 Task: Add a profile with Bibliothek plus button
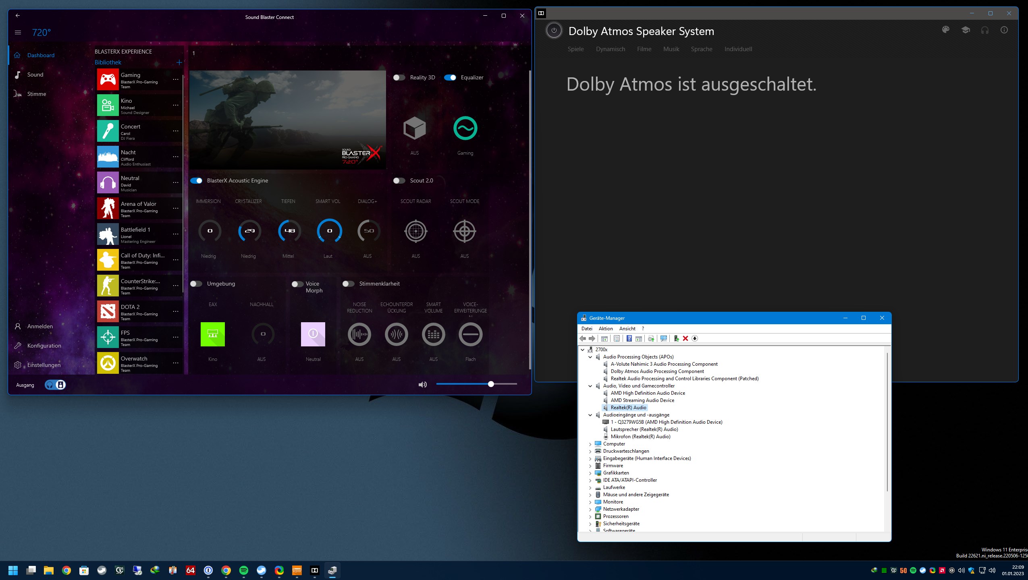coord(179,62)
